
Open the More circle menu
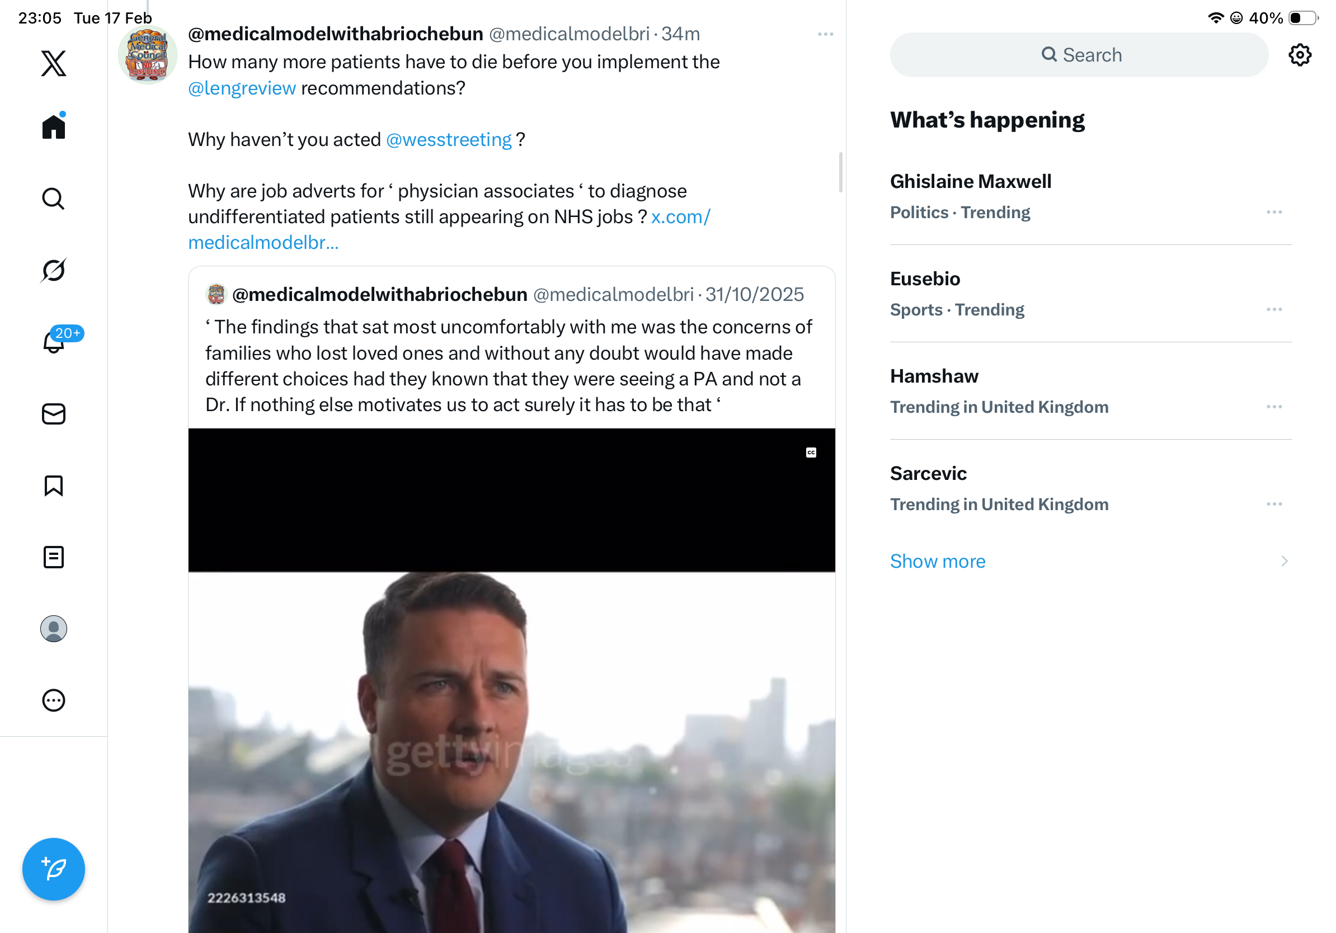click(54, 700)
